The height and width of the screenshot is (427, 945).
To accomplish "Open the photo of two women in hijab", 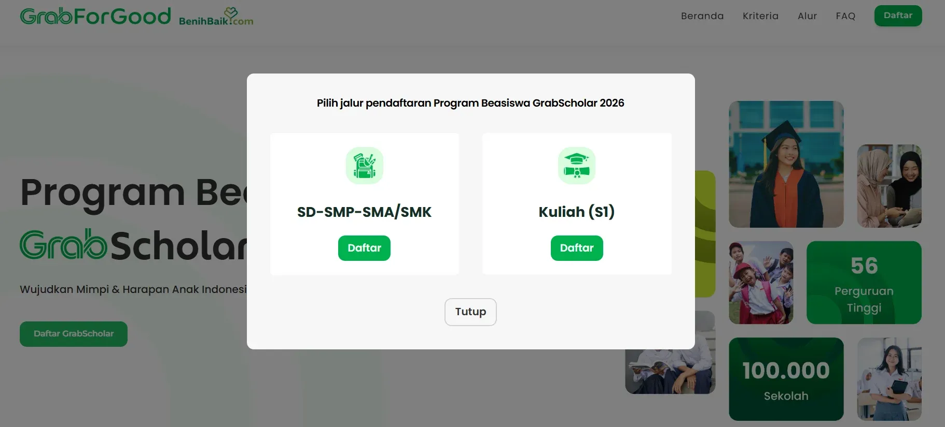I will (890, 186).
